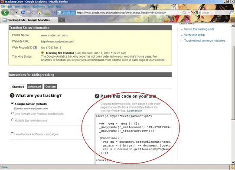The height and width of the screenshot is (170, 235).
Task: Click the Stop loading X icon
Action: coord(31,13)
